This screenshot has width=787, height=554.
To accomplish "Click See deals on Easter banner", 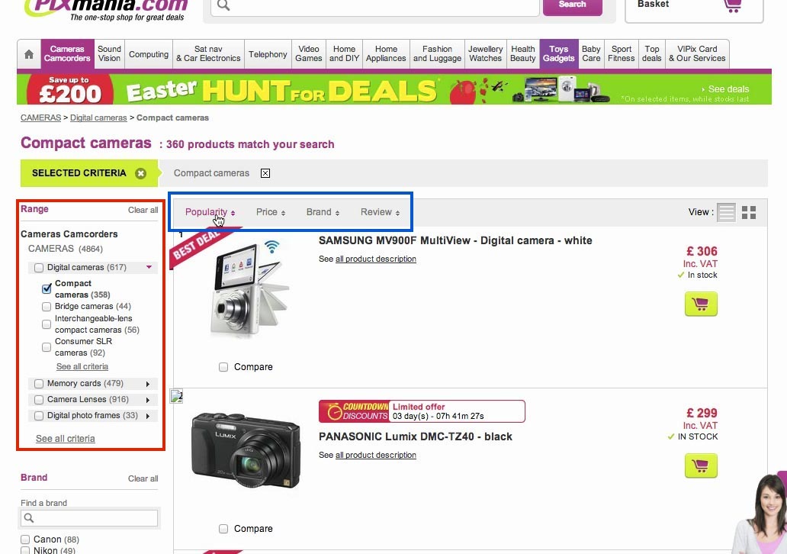I will tap(725, 89).
